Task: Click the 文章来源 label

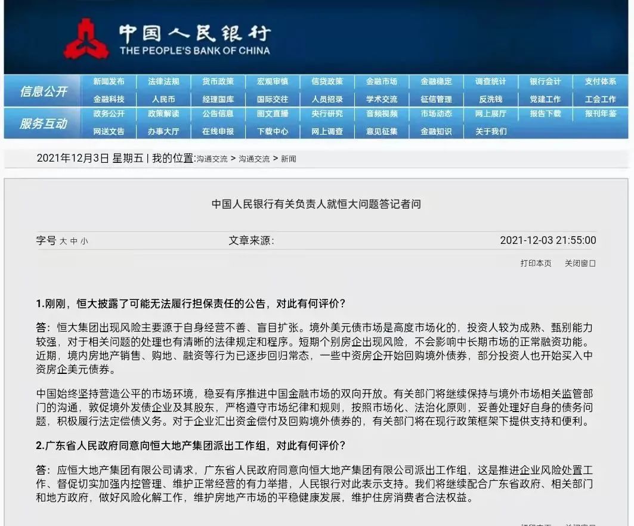Action: [252, 241]
